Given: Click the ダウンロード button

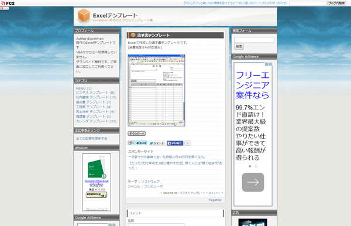Looking at the screenshot, I should coord(136,133).
